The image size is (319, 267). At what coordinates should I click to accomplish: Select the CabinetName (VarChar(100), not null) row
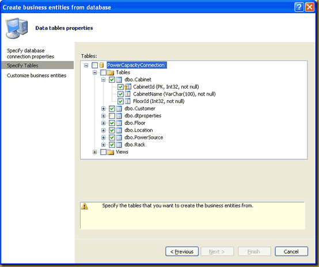tap(174, 94)
